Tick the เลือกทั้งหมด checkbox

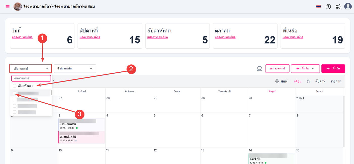click(x=15, y=86)
